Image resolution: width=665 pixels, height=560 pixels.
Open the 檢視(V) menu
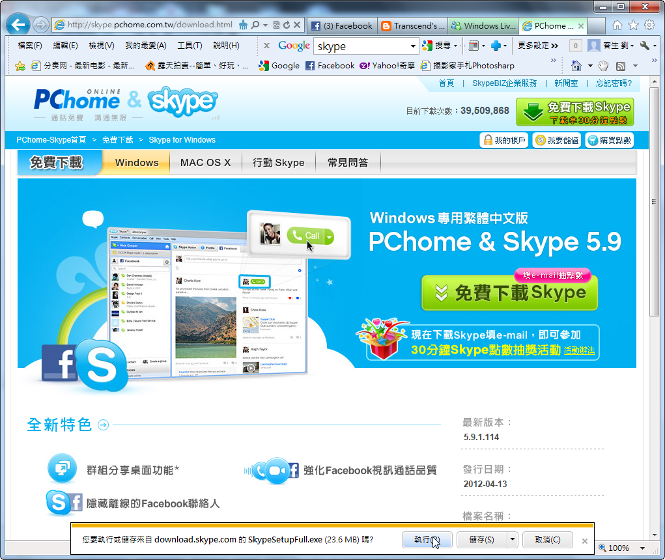tap(102, 46)
